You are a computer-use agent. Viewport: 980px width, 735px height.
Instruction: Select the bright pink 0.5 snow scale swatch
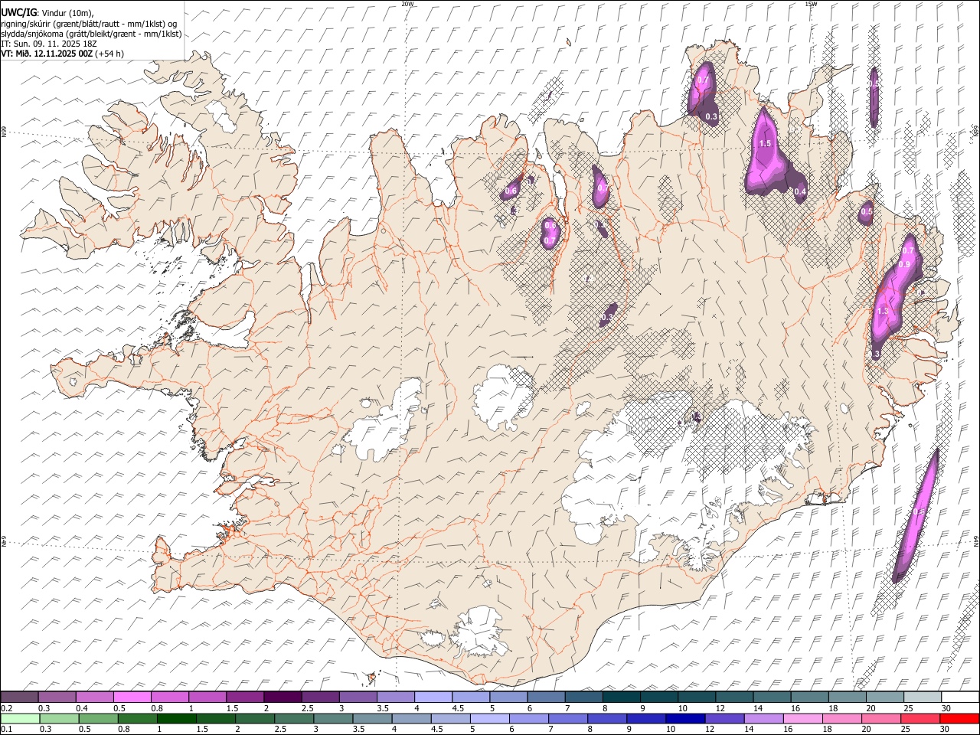click(132, 697)
